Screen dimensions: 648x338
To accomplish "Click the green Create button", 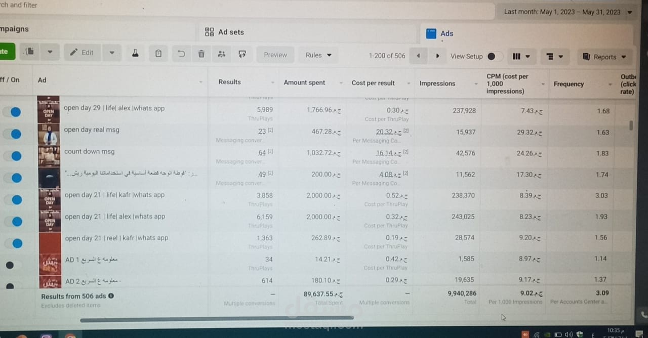I will tap(7, 51).
